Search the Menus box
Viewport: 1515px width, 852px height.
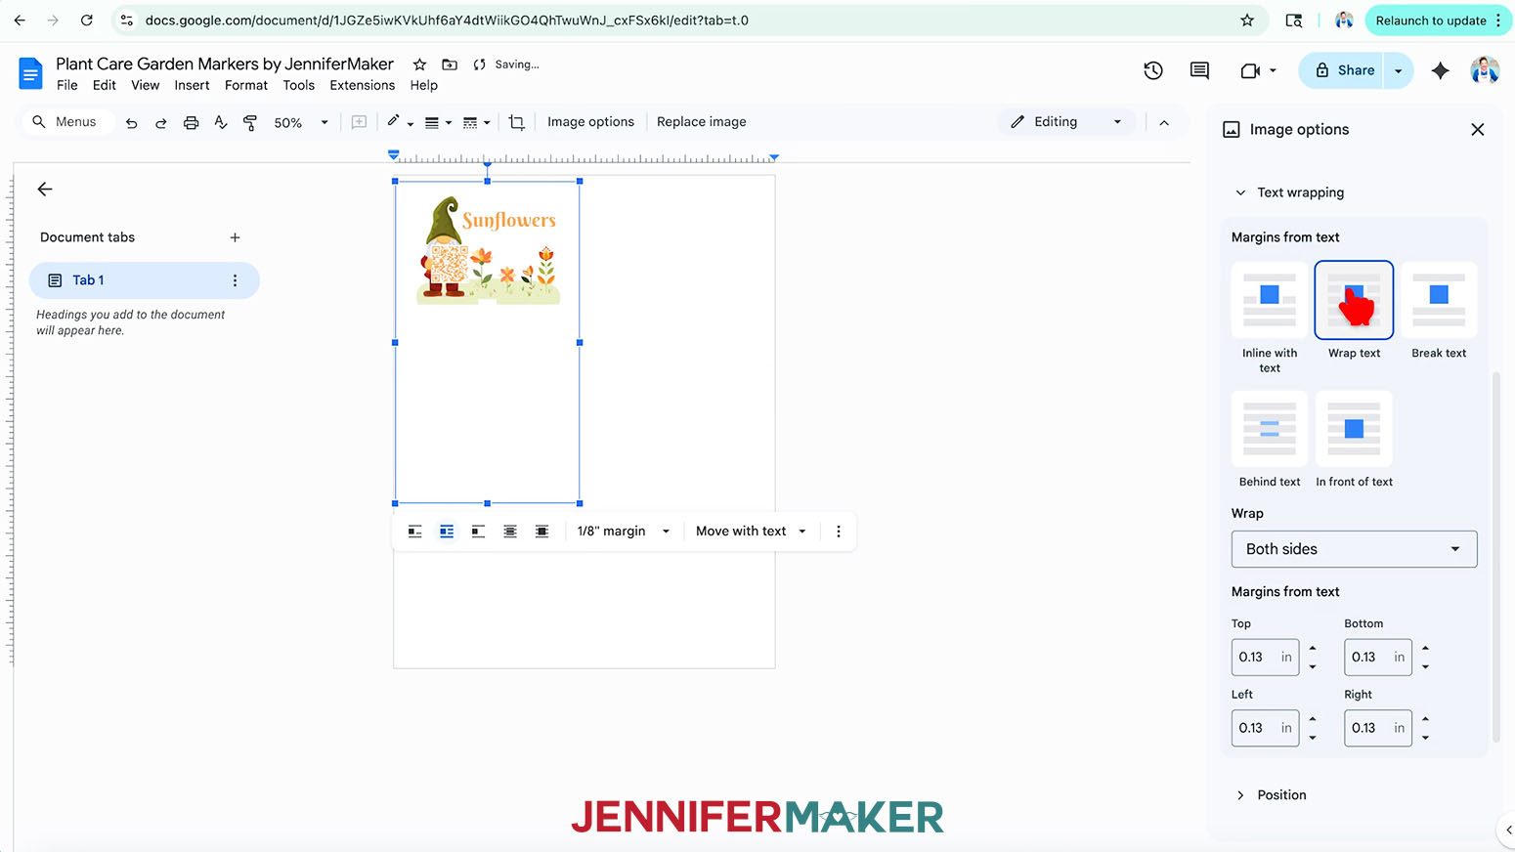point(66,122)
